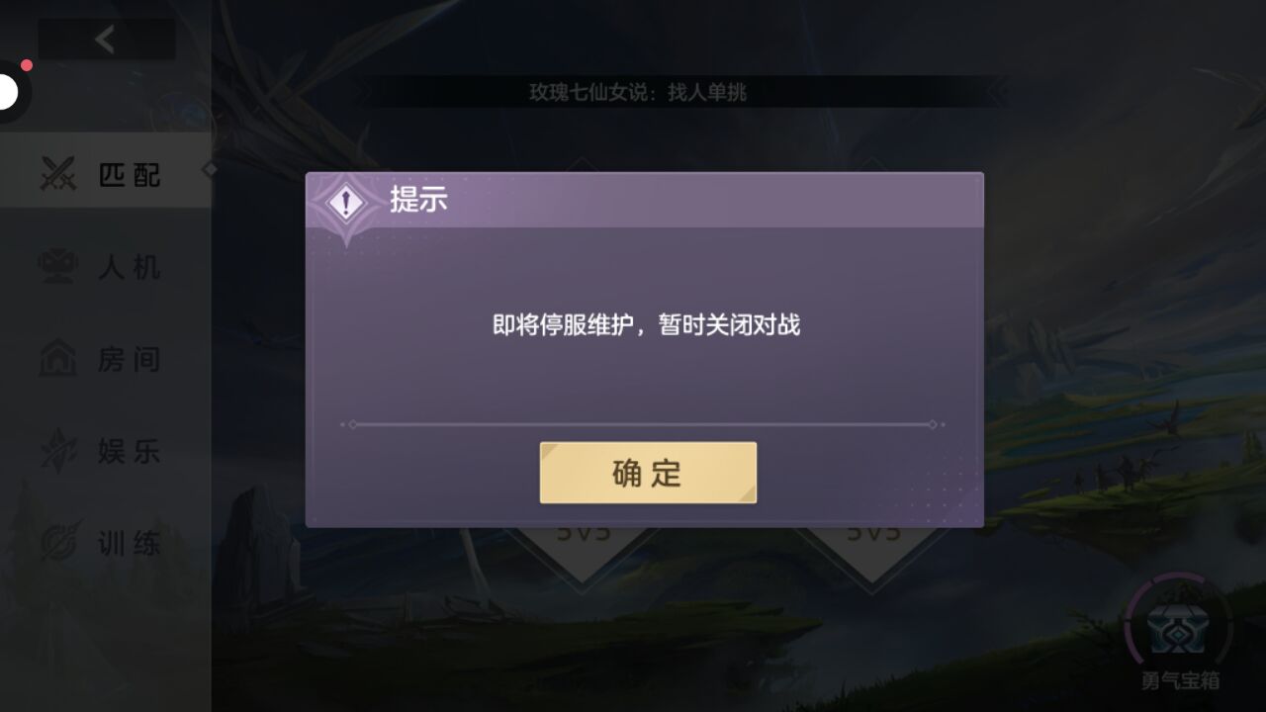Go back using the top-left arrow
Viewport: 1266px width, 712px height.
pos(106,40)
